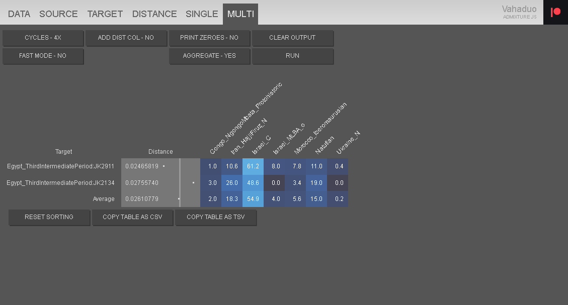Viewport: 568px width, 305px height.
Task: Click the 19.0 Natufian cell
Action: pyautogui.click(x=316, y=183)
